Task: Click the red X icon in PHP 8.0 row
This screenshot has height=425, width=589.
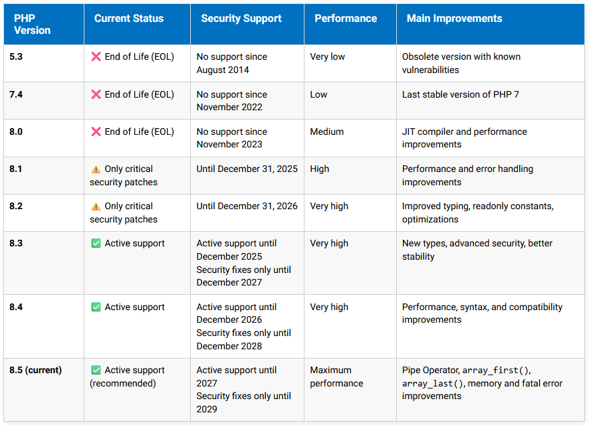Action: tap(96, 132)
